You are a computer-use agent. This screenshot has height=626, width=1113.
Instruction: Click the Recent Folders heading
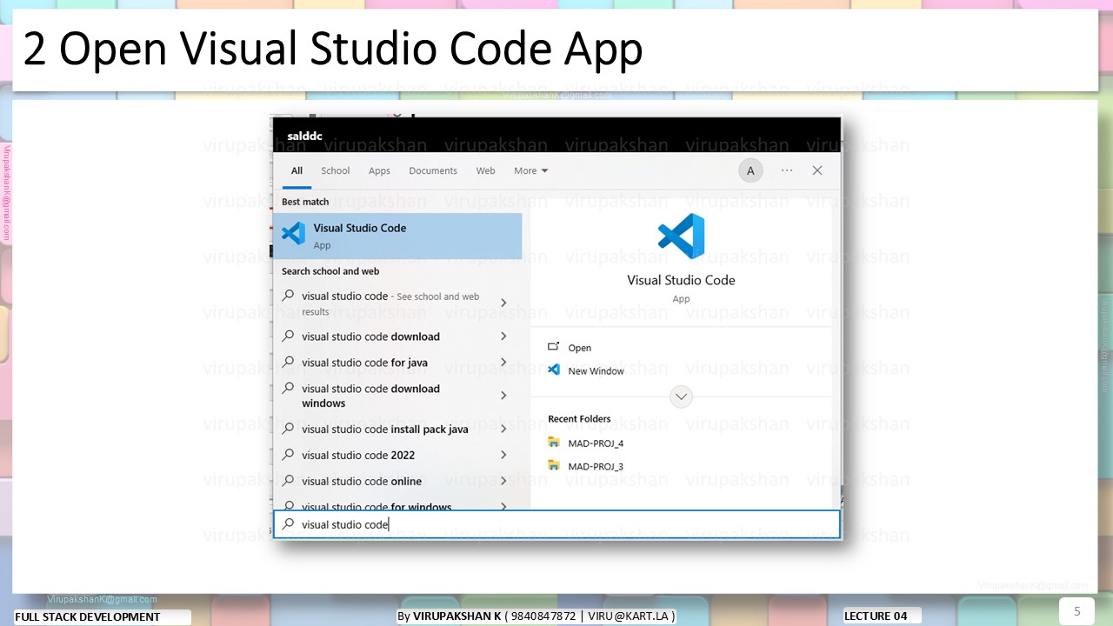(579, 418)
